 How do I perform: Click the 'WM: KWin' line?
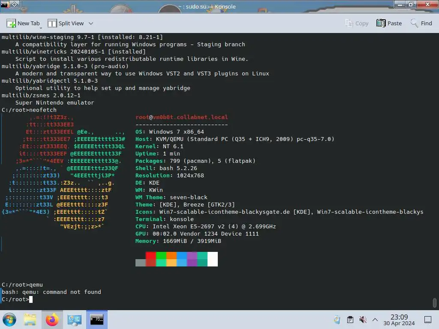149,190
